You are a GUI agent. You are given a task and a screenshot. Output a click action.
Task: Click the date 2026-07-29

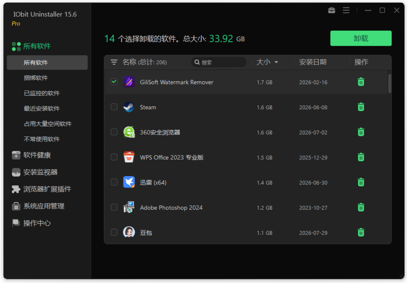tap(313, 233)
